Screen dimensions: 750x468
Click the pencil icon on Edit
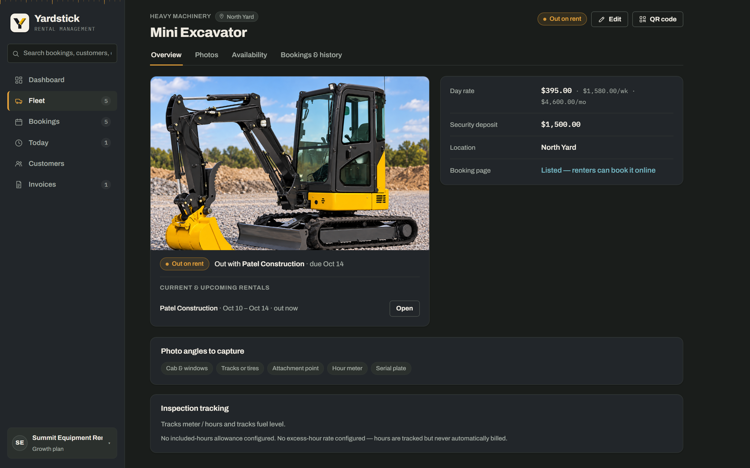pos(602,19)
